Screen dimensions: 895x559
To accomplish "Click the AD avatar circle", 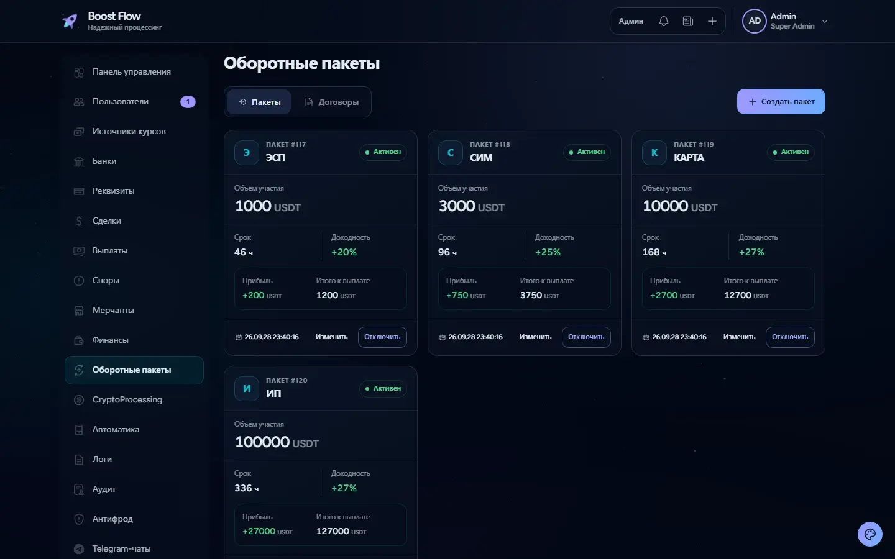I will click(x=755, y=21).
